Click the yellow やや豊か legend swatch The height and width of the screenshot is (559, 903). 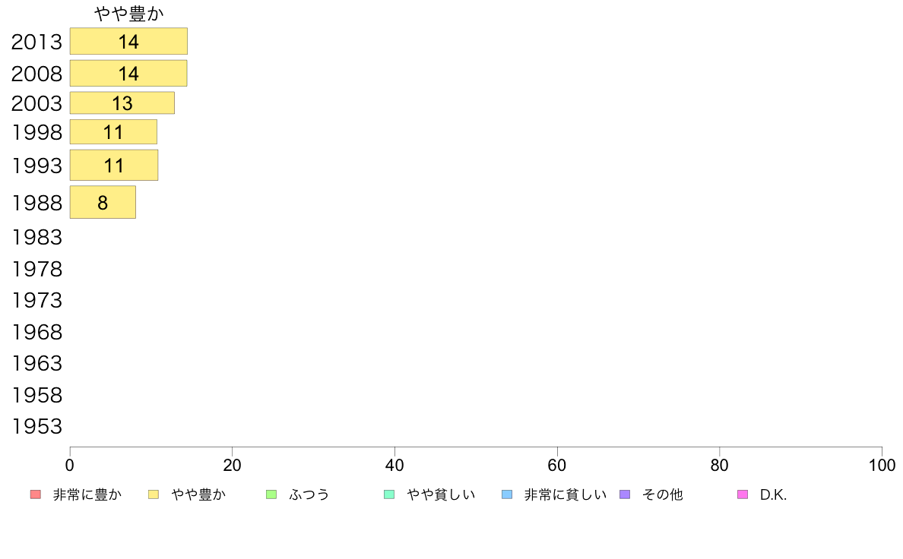[x=154, y=494]
